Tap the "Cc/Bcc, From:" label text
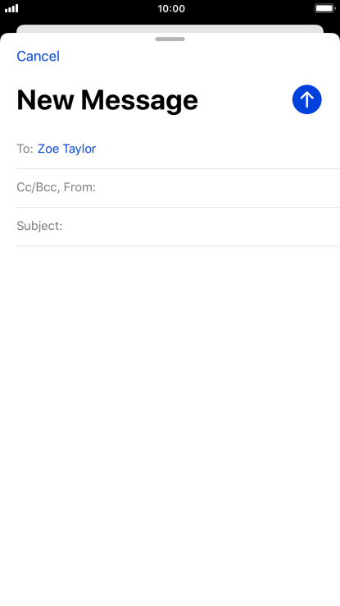 click(56, 188)
